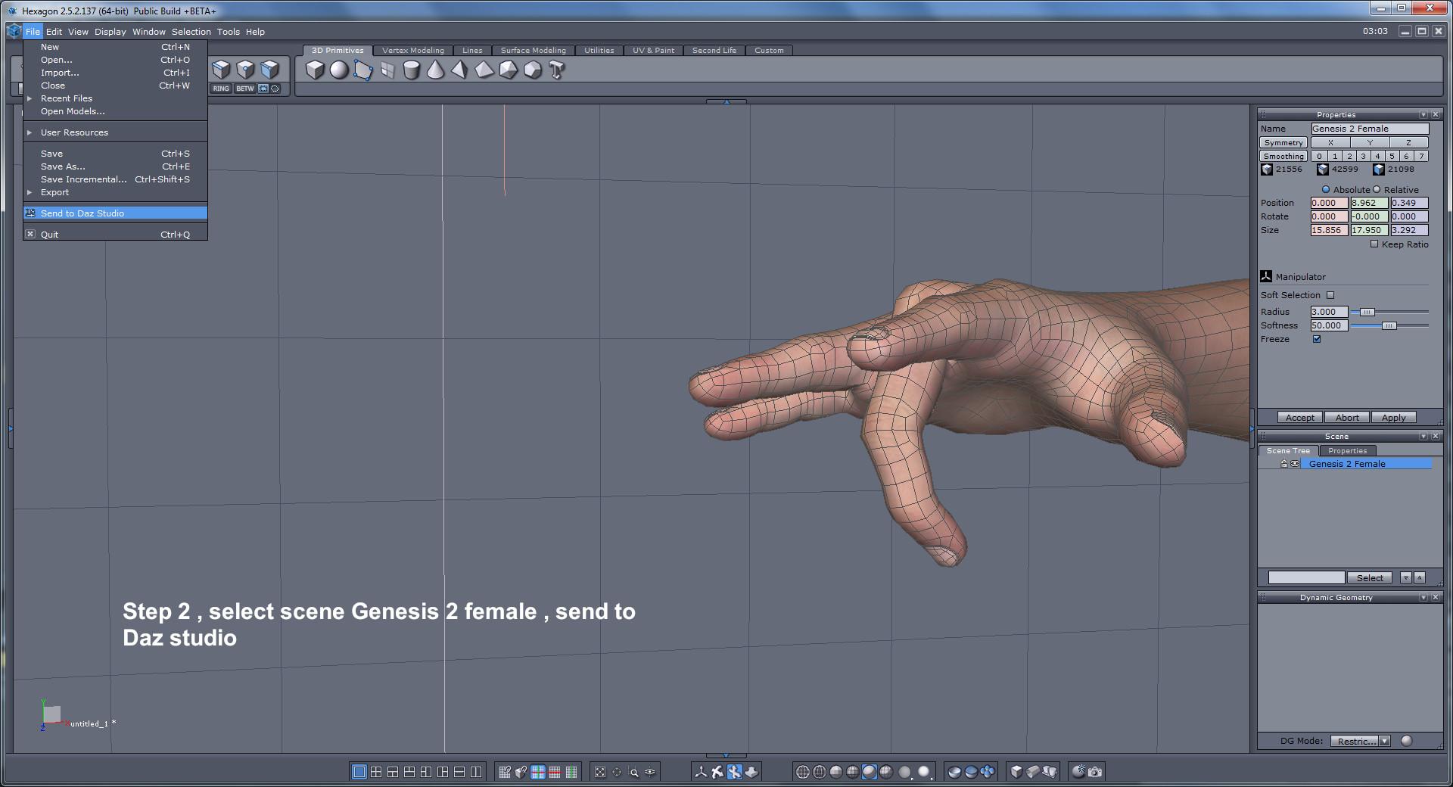
Task: Click the Accept button in Properties
Action: point(1299,417)
